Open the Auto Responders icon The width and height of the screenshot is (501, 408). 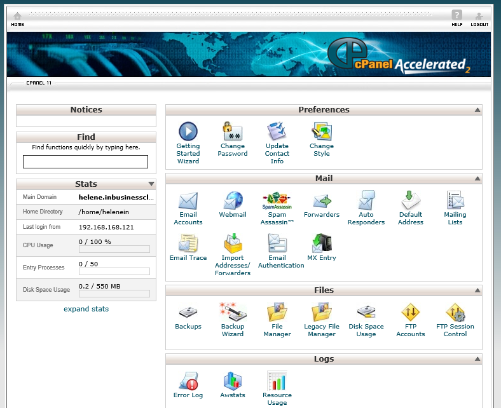pyautogui.click(x=366, y=200)
